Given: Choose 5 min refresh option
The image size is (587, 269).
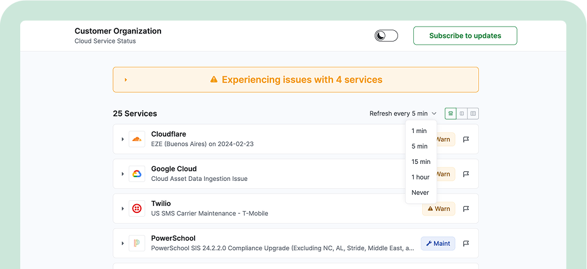Looking at the screenshot, I should click(421, 146).
